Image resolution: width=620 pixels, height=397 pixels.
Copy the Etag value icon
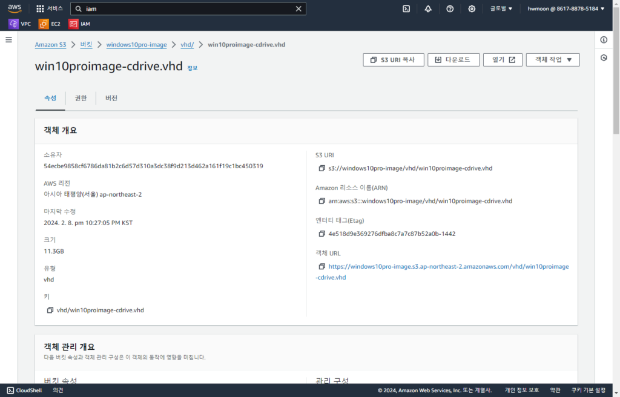(x=322, y=234)
